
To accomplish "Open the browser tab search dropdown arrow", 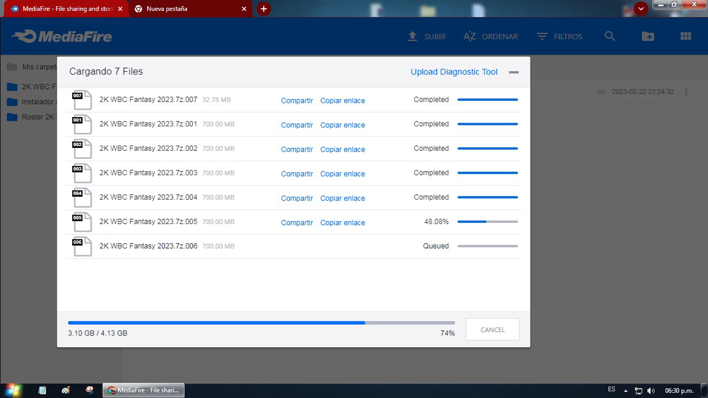I will coord(641,9).
